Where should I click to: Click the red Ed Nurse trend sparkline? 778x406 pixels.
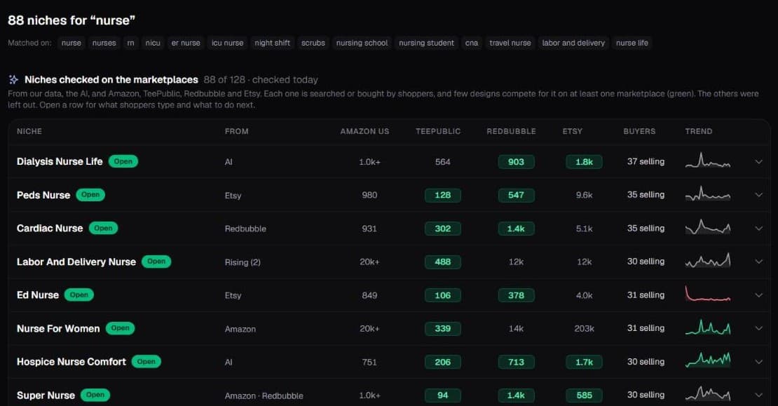click(707, 294)
